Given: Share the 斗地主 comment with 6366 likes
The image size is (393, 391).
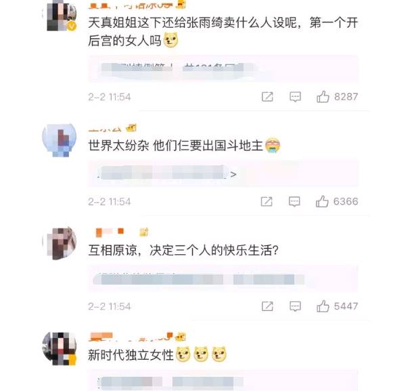Looking at the screenshot, I should [x=267, y=201].
